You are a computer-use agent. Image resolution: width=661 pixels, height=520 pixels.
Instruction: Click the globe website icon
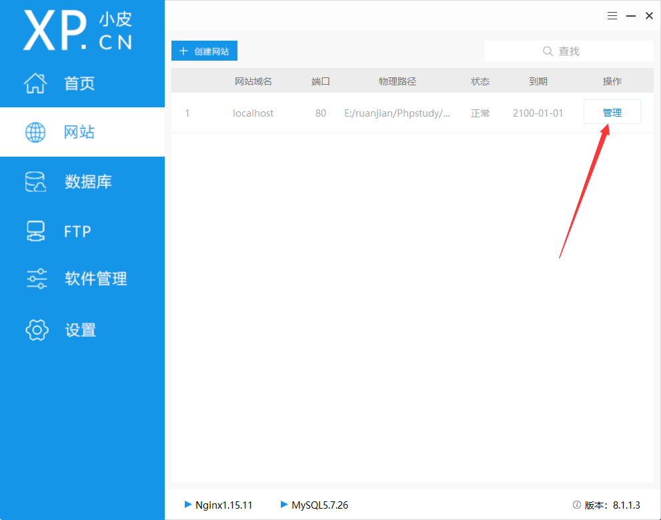tap(35, 132)
